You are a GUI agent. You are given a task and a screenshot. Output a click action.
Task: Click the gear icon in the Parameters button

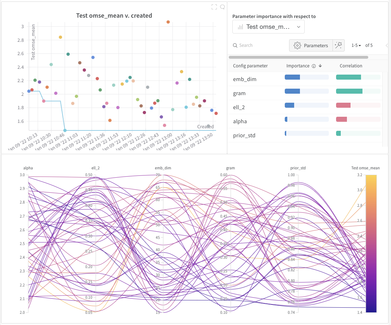[x=297, y=45]
